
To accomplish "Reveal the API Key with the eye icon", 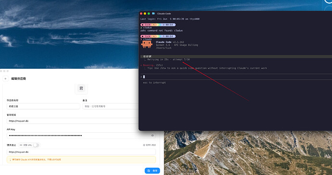I will [x=153, y=136].
